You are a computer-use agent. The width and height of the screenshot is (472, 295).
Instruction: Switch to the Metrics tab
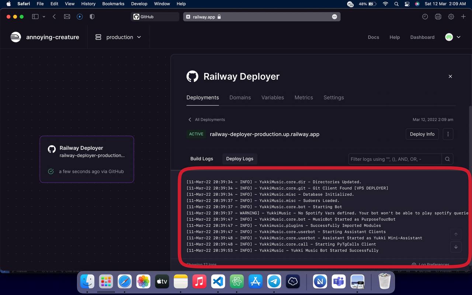click(x=303, y=97)
